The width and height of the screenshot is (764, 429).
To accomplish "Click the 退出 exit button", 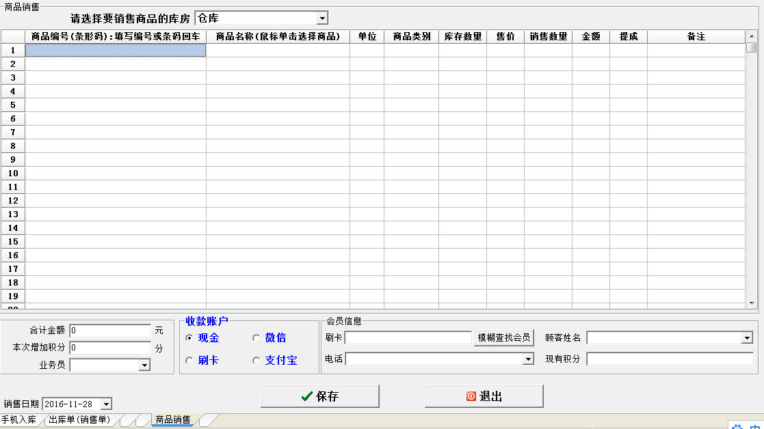I will (484, 396).
